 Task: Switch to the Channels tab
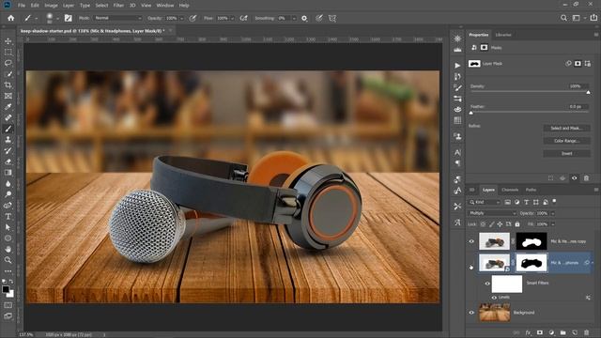click(x=510, y=190)
